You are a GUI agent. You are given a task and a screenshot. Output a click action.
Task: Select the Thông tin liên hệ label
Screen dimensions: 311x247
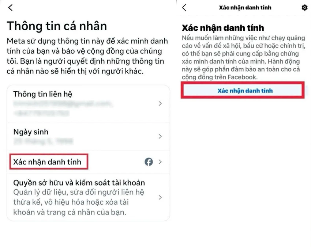(x=43, y=94)
